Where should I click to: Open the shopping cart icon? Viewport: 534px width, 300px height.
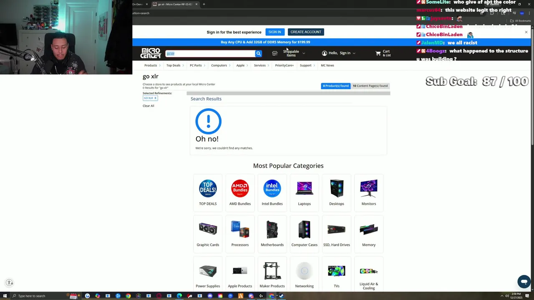pos(378,53)
